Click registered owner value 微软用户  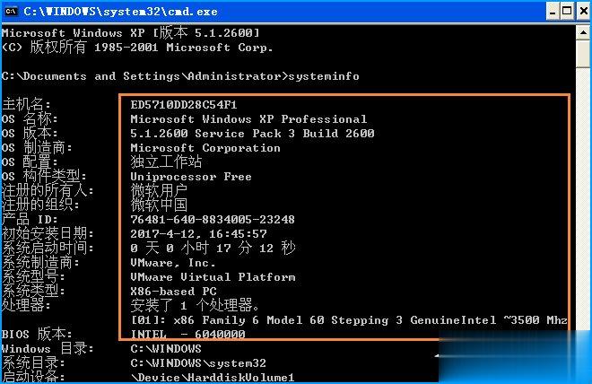(x=159, y=191)
